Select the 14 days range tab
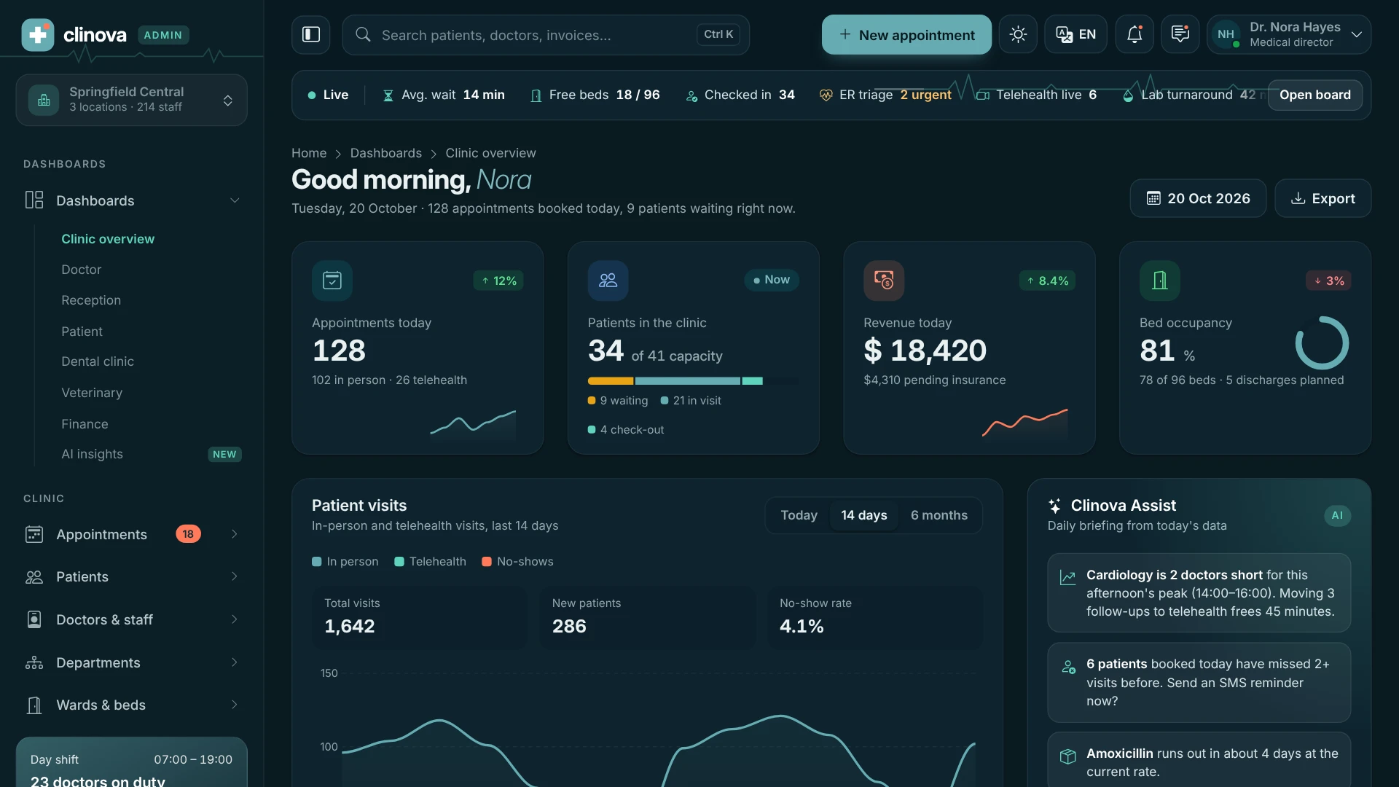Viewport: 1399px width, 787px height. [863, 515]
